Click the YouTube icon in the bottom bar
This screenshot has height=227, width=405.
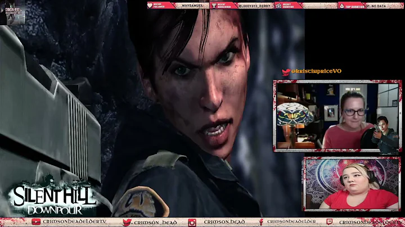36,221
